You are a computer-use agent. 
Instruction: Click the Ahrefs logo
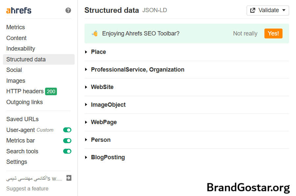(x=19, y=11)
